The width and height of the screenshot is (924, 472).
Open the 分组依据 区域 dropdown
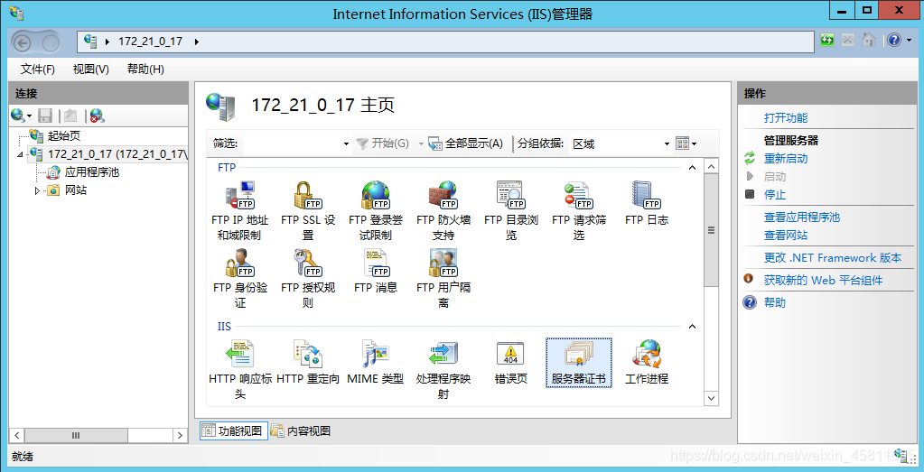667,143
